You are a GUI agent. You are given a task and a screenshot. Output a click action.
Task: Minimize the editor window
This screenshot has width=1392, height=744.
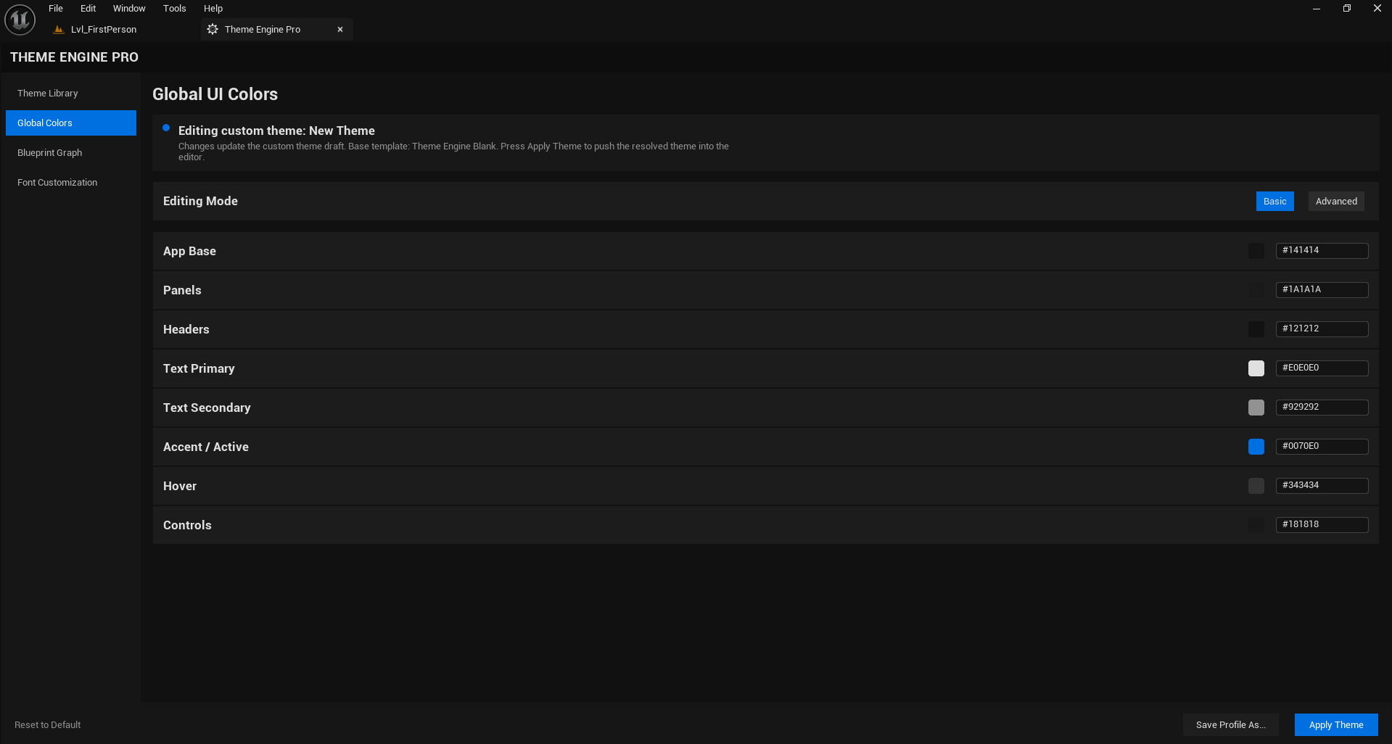[x=1317, y=9]
